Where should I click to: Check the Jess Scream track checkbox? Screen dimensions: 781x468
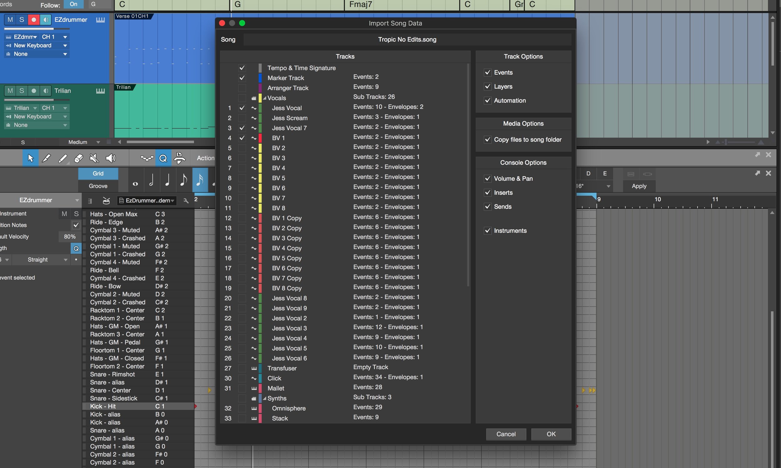(242, 118)
